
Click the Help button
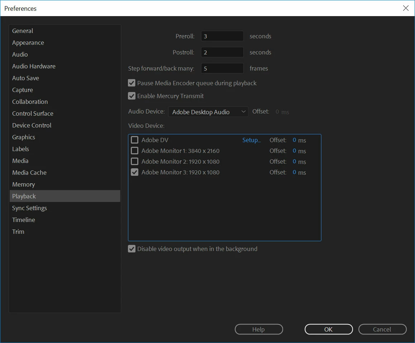[x=259, y=329]
